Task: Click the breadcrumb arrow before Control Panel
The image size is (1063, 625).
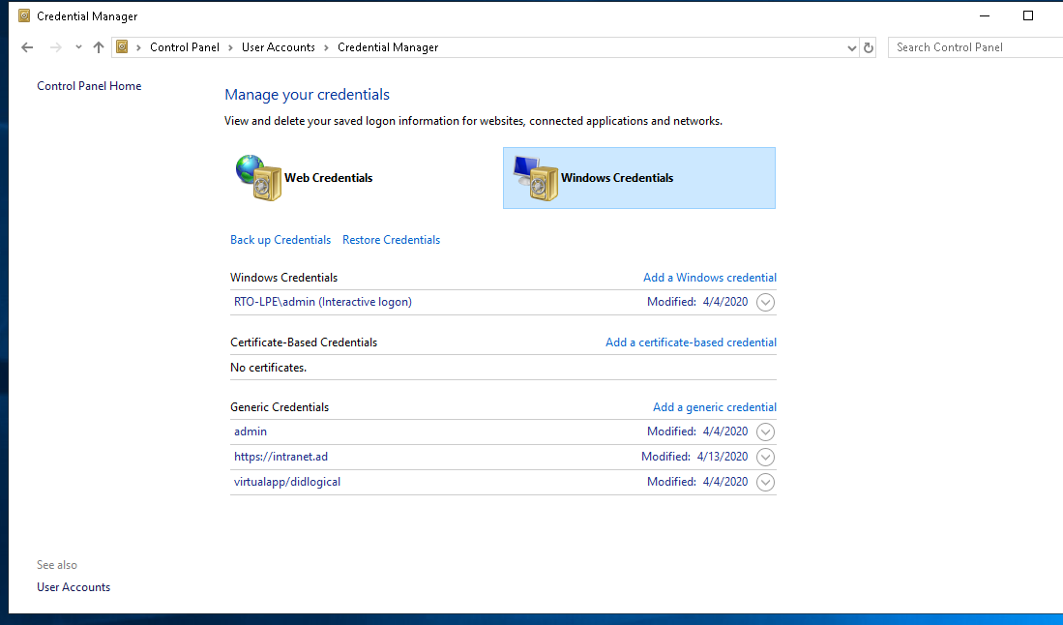Action: (x=138, y=47)
